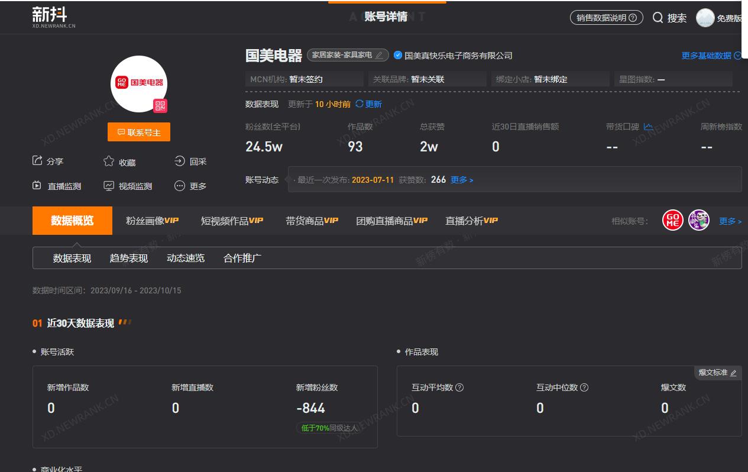Click the 星图指数 field

pos(673,79)
